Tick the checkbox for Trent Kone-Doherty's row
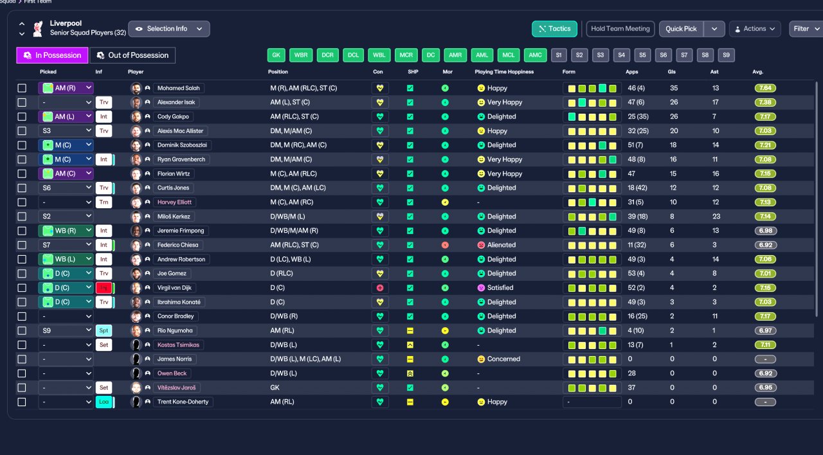Viewport: 823px width, 455px height. coord(22,402)
